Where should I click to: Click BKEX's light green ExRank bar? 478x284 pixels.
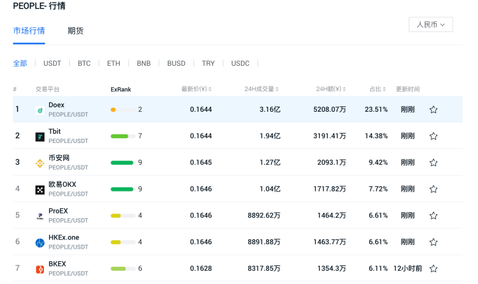coord(123,269)
